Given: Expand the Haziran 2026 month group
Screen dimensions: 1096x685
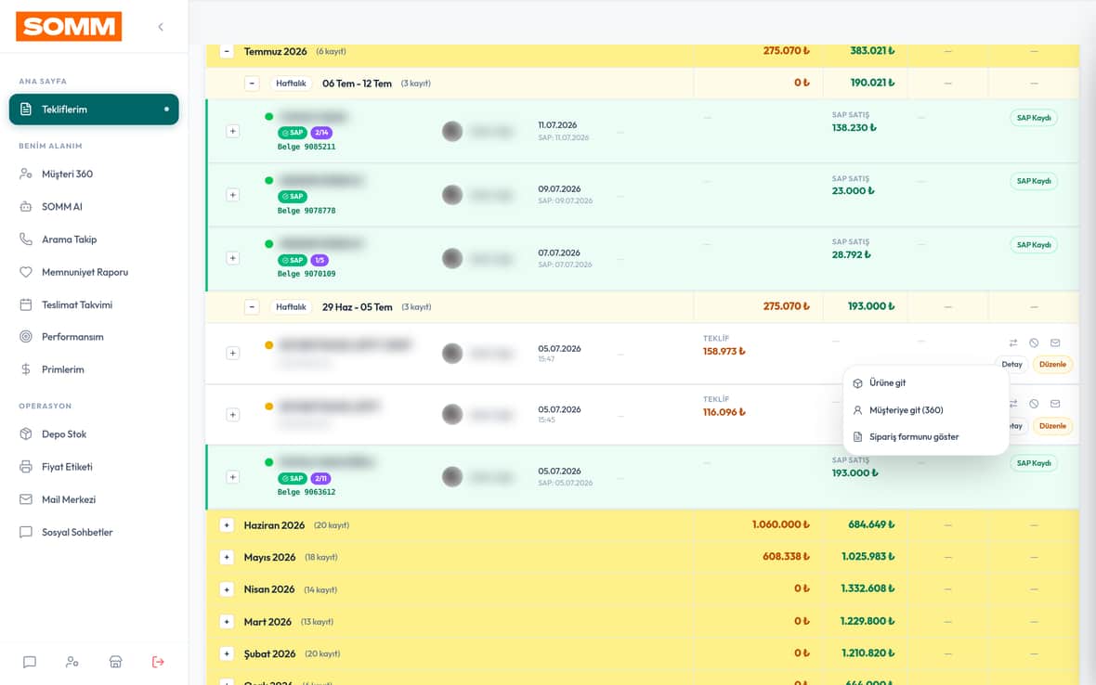Looking at the screenshot, I should 227,525.
